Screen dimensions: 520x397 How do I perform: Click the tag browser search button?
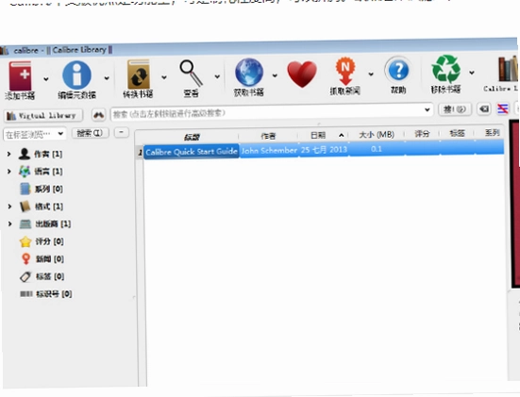pos(91,133)
